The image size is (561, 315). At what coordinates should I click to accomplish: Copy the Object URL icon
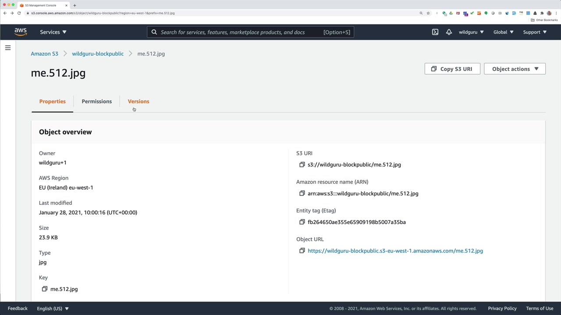(x=302, y=251)
